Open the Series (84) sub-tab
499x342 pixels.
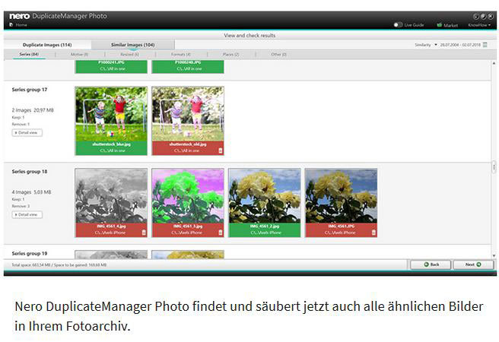(29, 55)
